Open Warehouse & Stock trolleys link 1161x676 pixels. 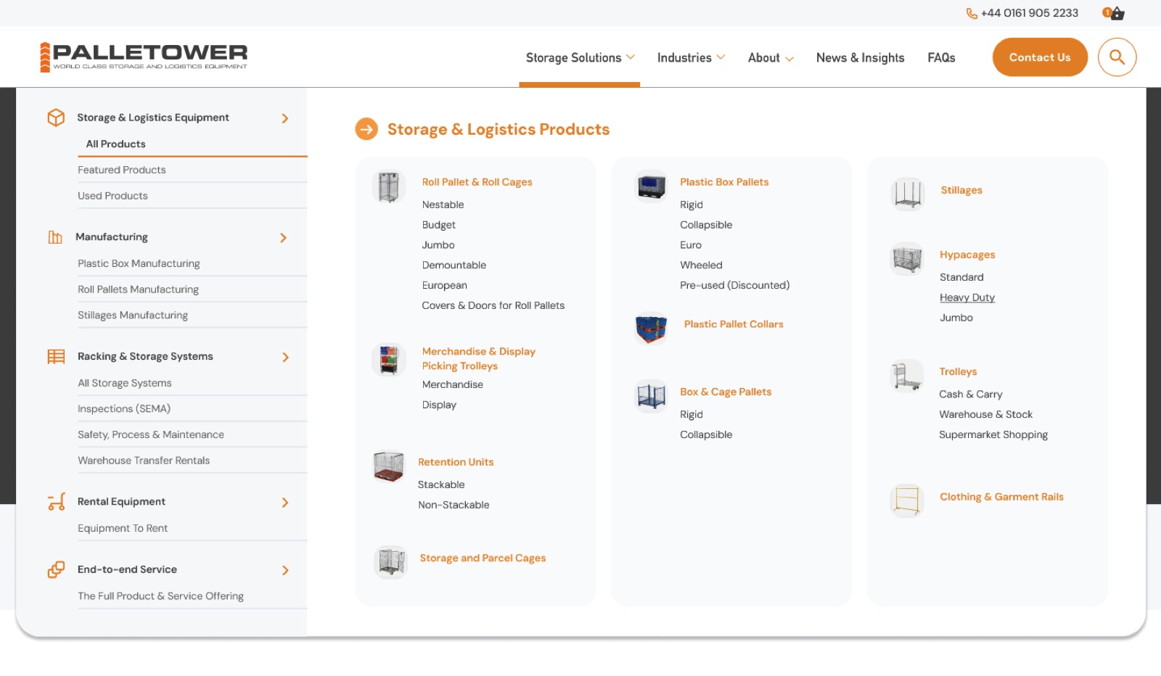coord(985,414)
